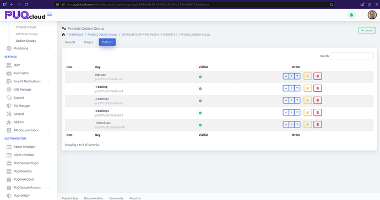380x200 pixels.
Task: Move 'Not use' option down in order
Action: click(286, 76)
